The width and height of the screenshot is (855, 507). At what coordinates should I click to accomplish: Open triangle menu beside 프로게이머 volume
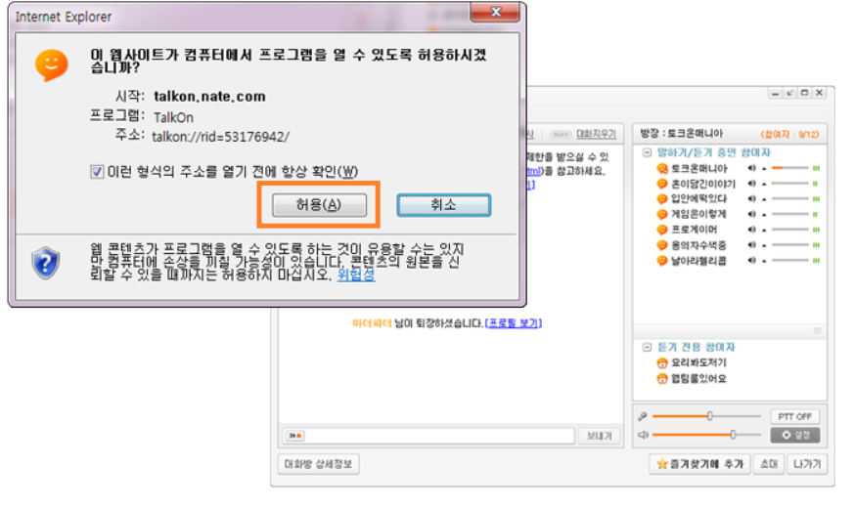(764, 230)
